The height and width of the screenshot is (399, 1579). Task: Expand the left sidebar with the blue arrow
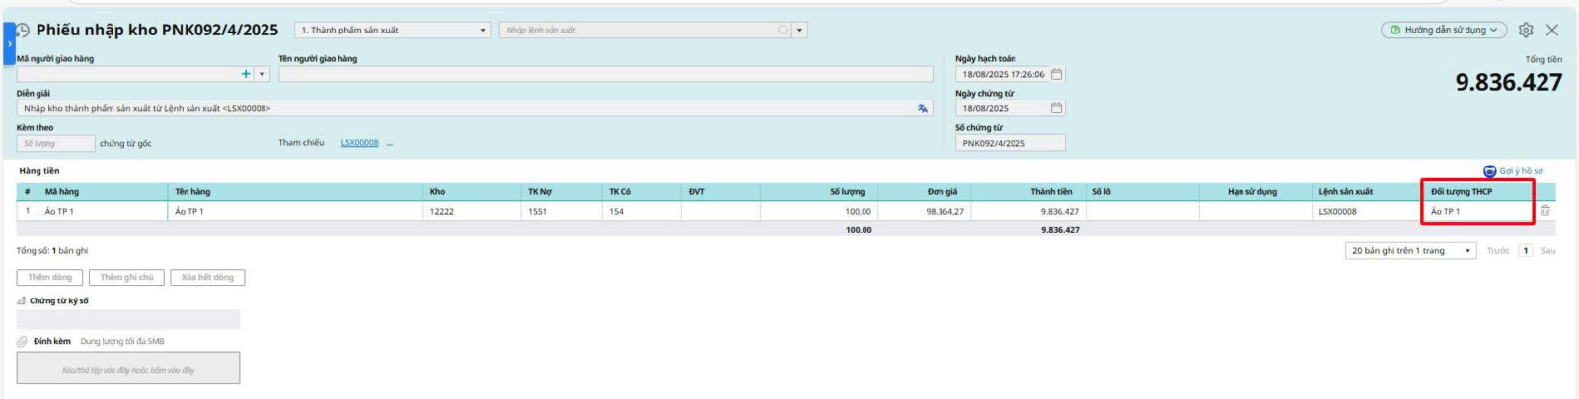point(9,44)
